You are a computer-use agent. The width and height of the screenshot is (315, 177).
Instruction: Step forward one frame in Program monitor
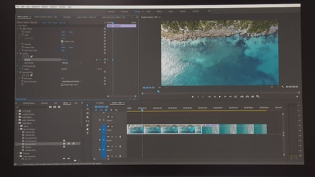click(x=225, y=97)
